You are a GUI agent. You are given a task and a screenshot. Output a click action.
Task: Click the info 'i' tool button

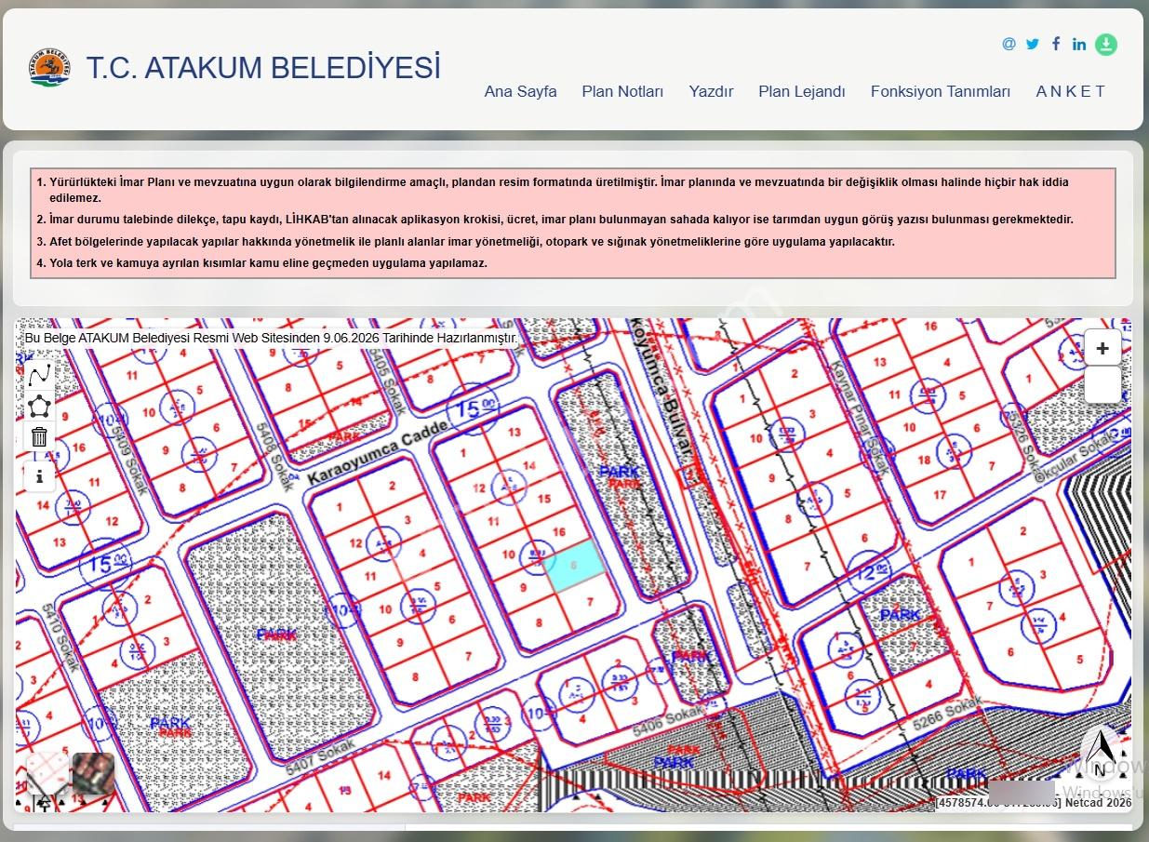39,476
